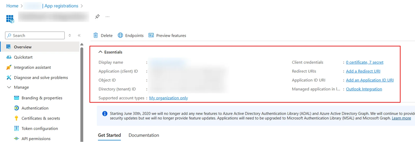Open Token configuration page
415x142 pixels.
[x=40, y=129]
